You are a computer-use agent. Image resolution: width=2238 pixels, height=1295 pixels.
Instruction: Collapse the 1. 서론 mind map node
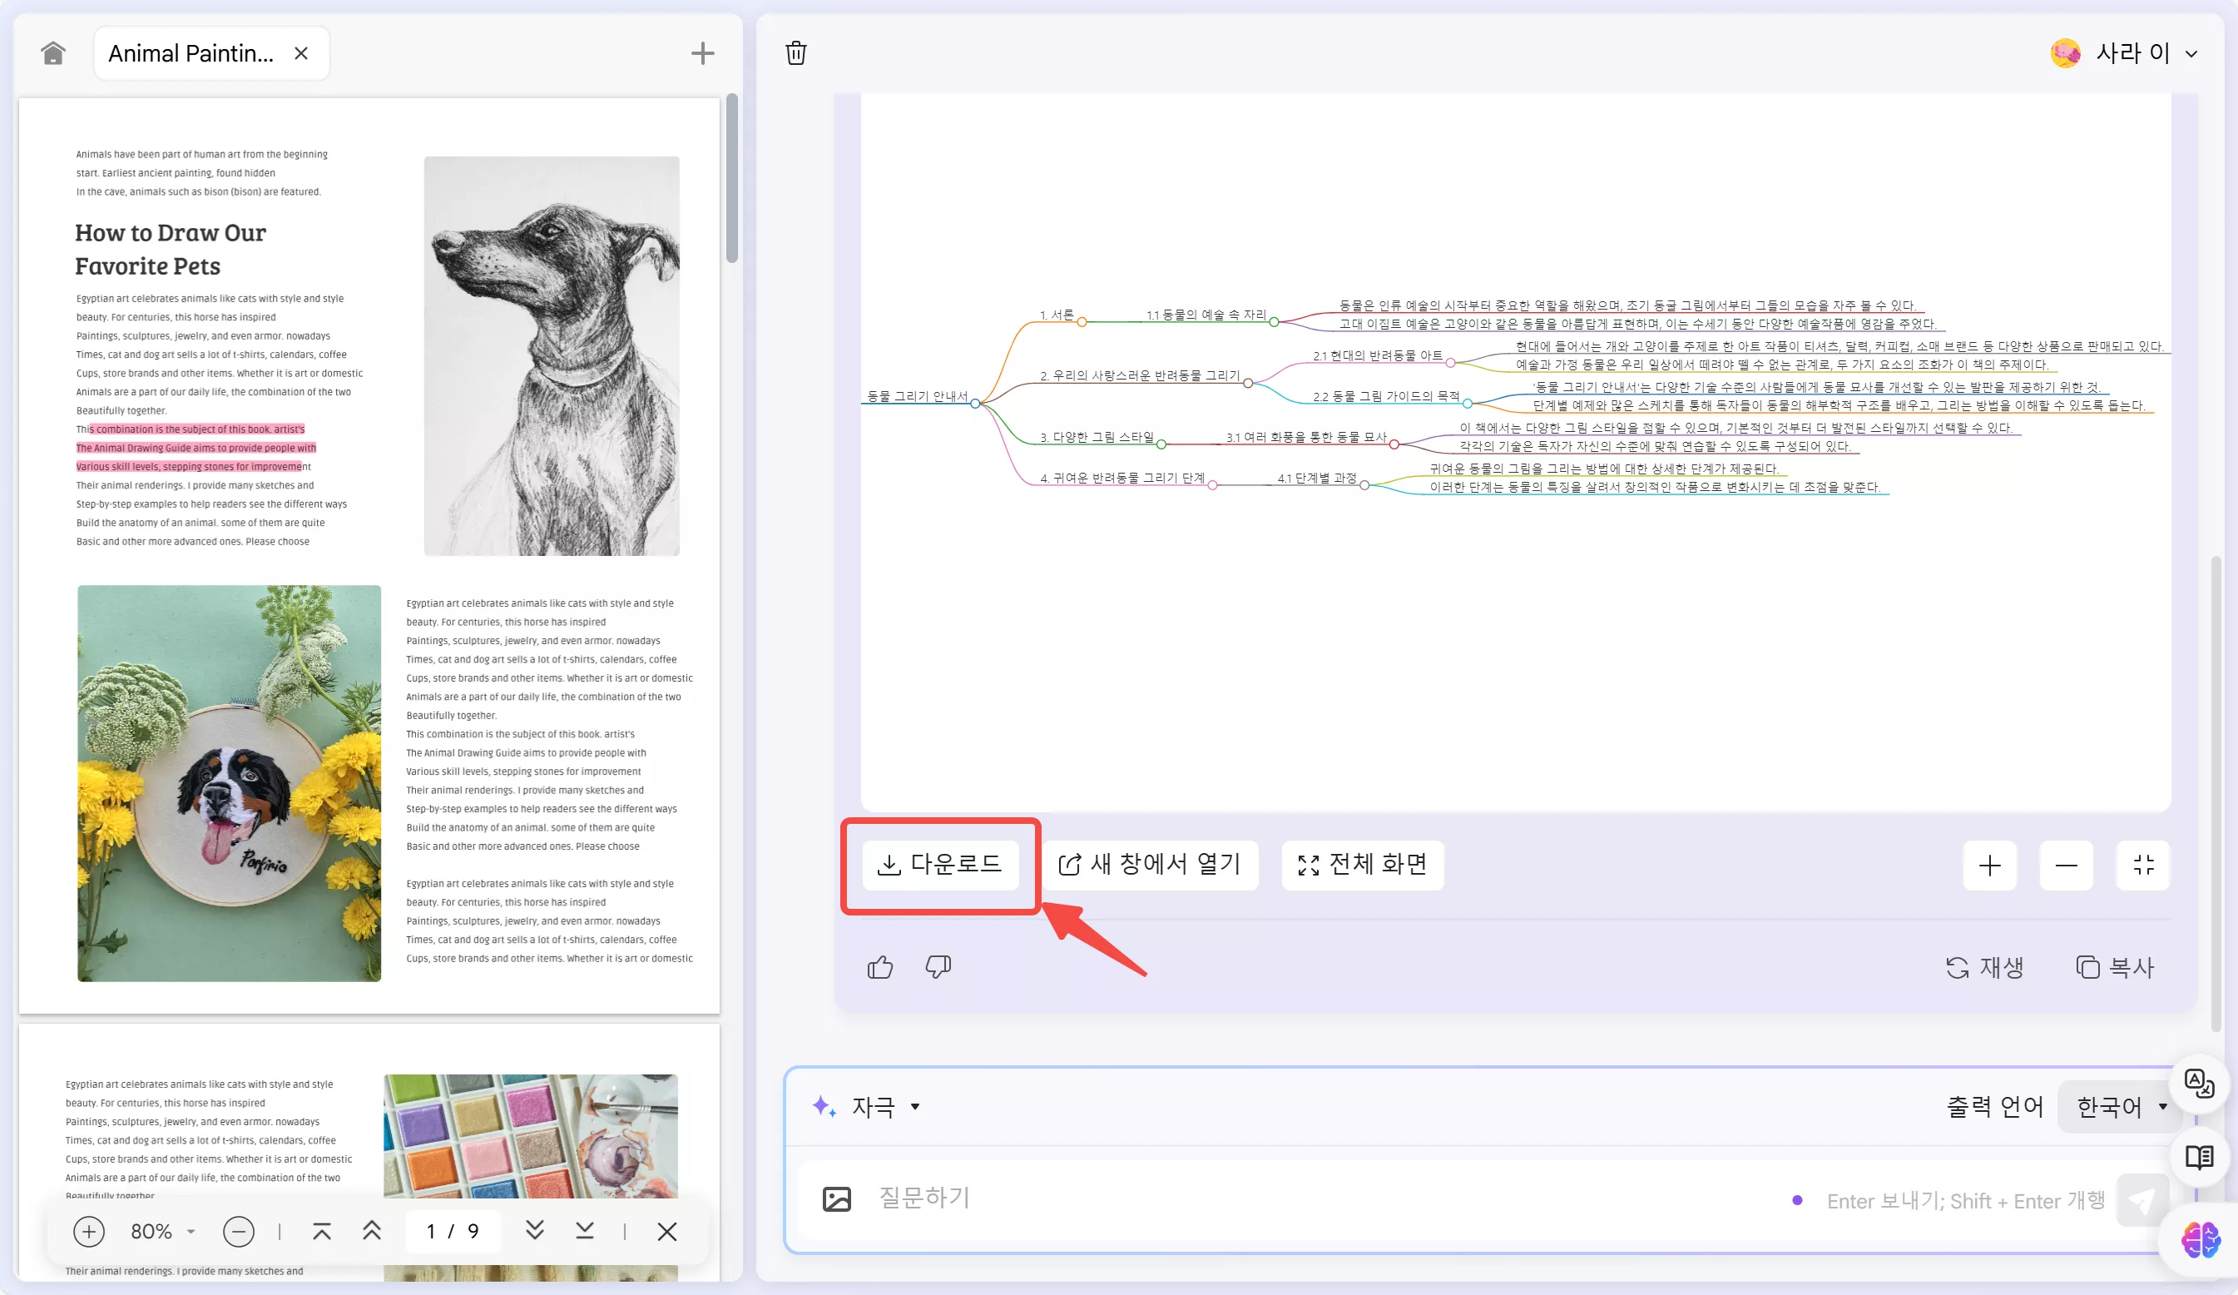[x=1082, y=322]
